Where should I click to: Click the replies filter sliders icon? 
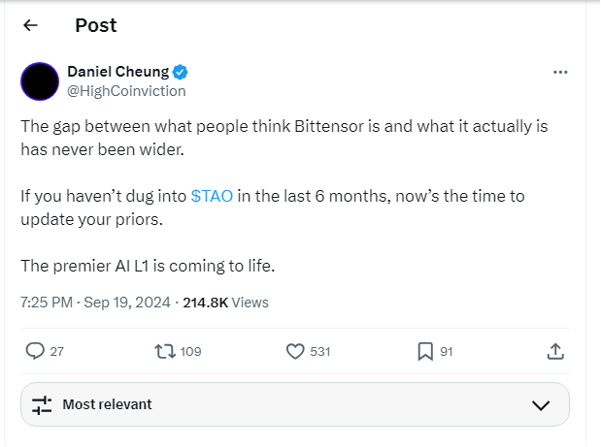[x=42, y=404]
